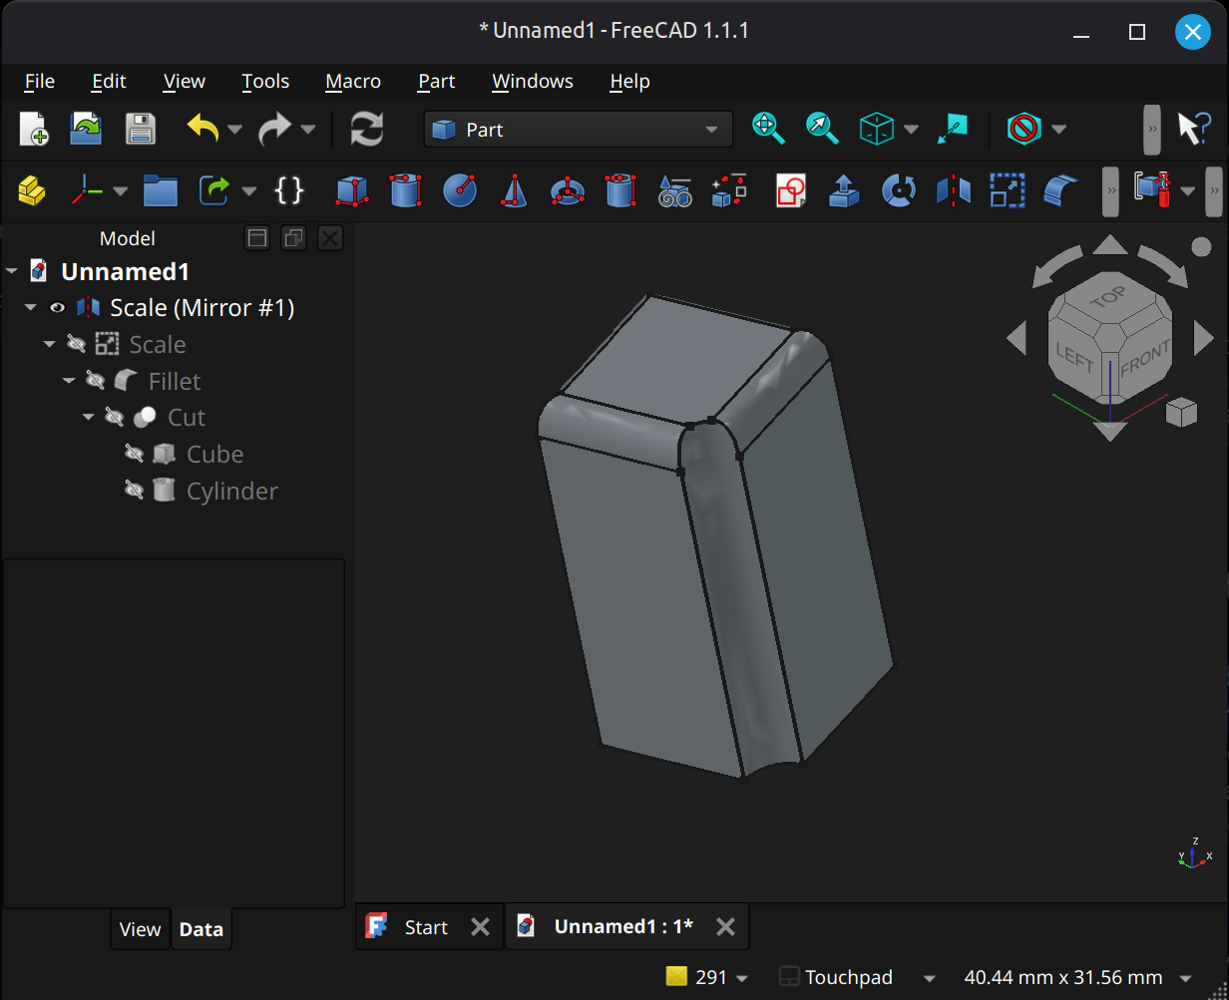The image size is (1229, 1000).
Task: Open the datum coordinate system dropdown arrow
Action: (x=120, y=190)
